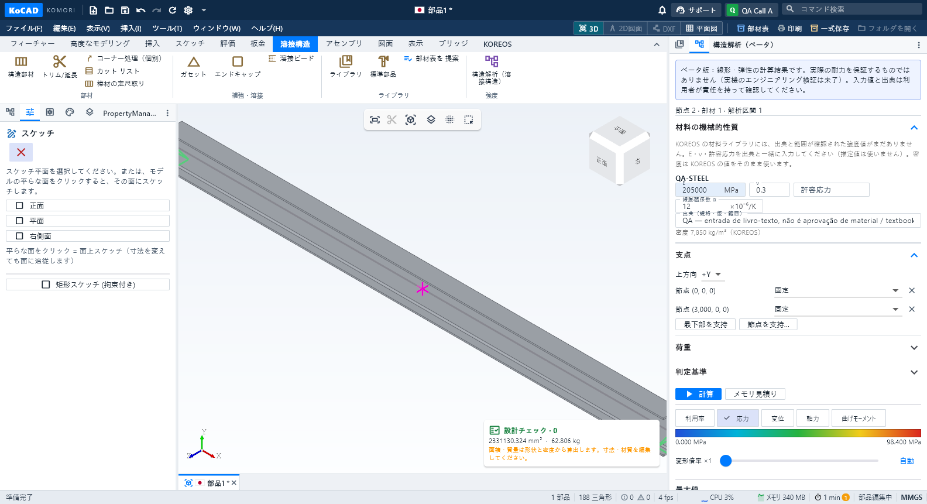Click zoom-to-fit icon in viewport toolbar
Image resolution: width=927 pixels, height=504 pixels.
tap(375, 119)
